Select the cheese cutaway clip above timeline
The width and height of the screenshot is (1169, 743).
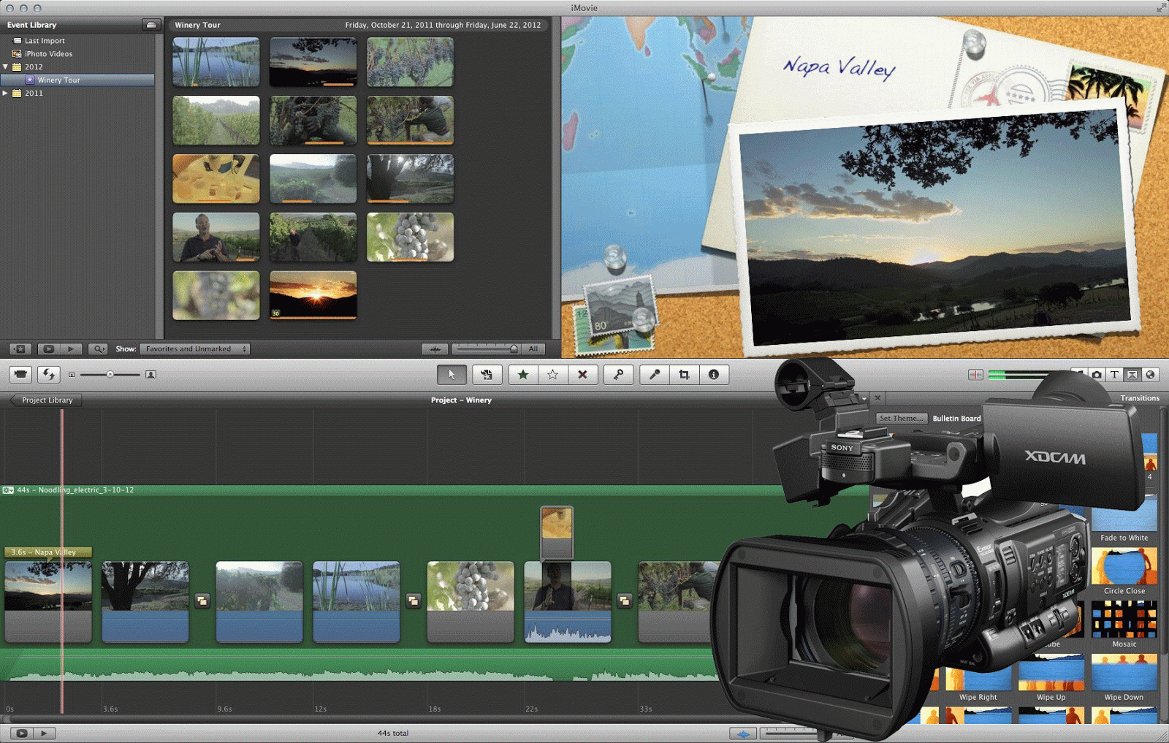tap(557, 532)
